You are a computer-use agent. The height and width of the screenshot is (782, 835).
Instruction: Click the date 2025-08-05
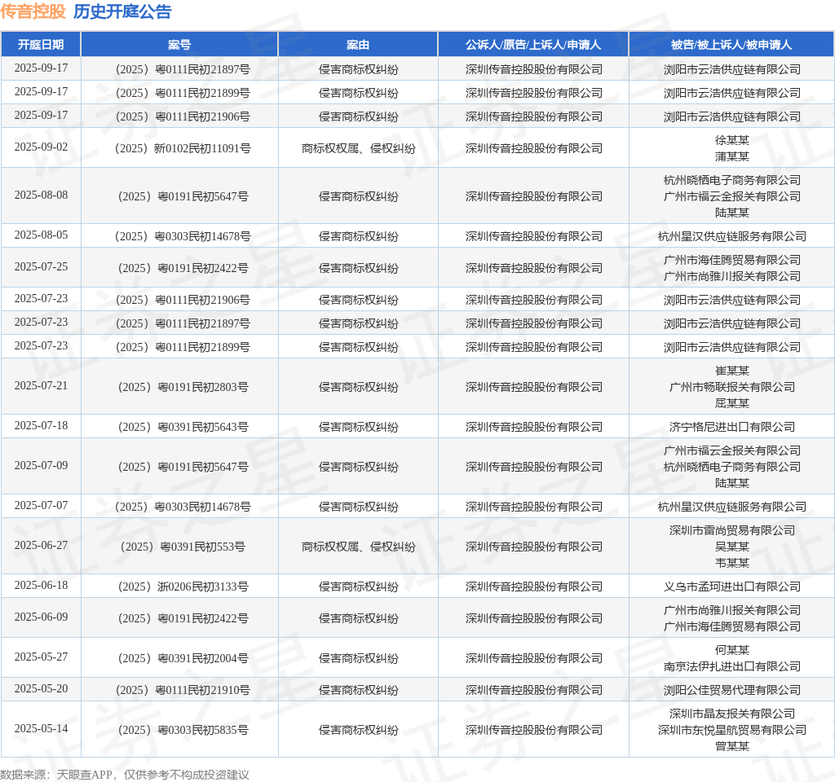point(41,235)
